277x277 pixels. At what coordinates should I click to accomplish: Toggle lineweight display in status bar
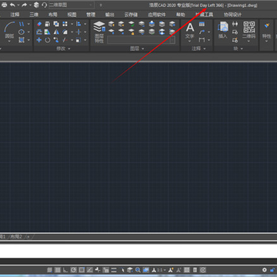pos(114,270)
